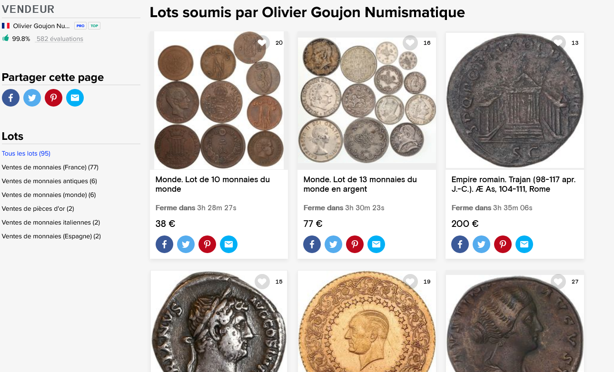
Task: Share page via Twitter in sidebar
Action: (32, 98)
